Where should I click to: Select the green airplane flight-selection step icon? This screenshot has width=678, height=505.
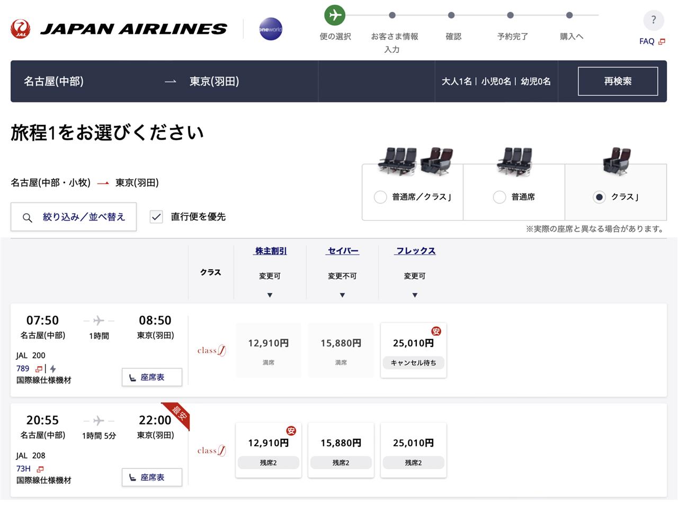(335, 15)
